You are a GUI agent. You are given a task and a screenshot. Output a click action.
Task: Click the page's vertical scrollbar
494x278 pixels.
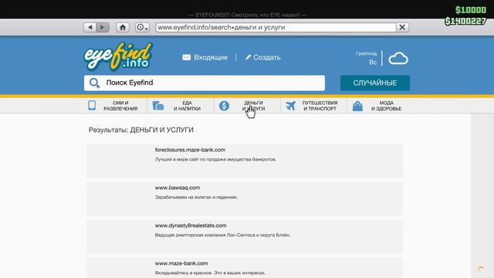pyautogui.click(x=482, y=195)
